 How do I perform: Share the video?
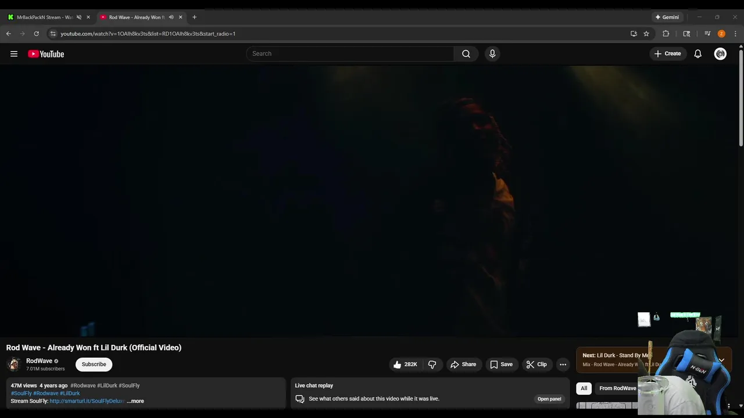click(x=463, y=365)
